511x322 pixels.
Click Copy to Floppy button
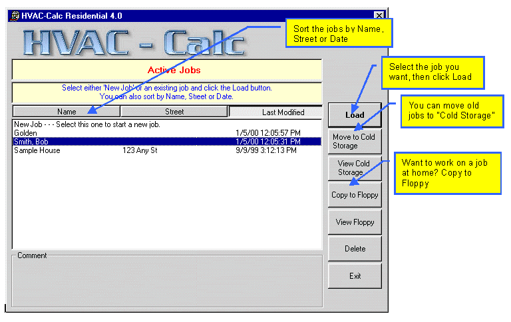(355, 195)
